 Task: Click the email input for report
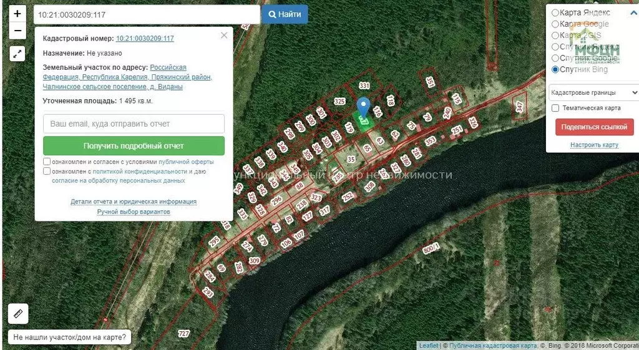pyautogui.click(x=134, y=124)
